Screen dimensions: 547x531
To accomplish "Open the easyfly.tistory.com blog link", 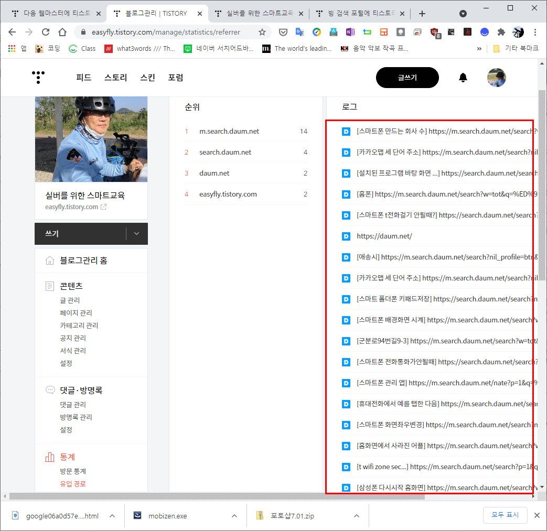I will [76, 207].
